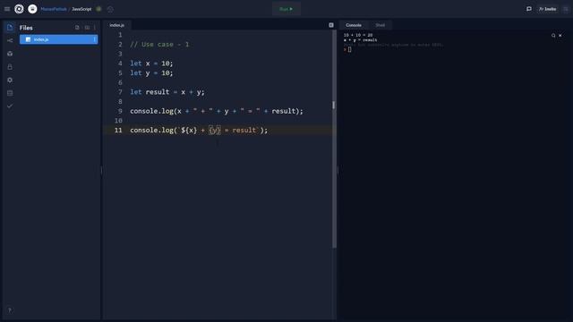Run the program with the Run button
573x322 pixels.
point(286,9)
